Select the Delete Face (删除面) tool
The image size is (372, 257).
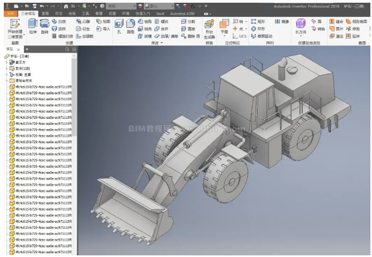pyautogui.click(x=191, y=36)
